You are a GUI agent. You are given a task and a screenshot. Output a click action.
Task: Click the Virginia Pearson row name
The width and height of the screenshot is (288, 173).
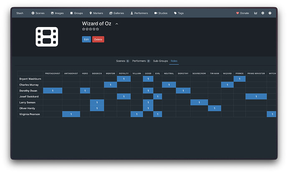click(x=29, y=114)
